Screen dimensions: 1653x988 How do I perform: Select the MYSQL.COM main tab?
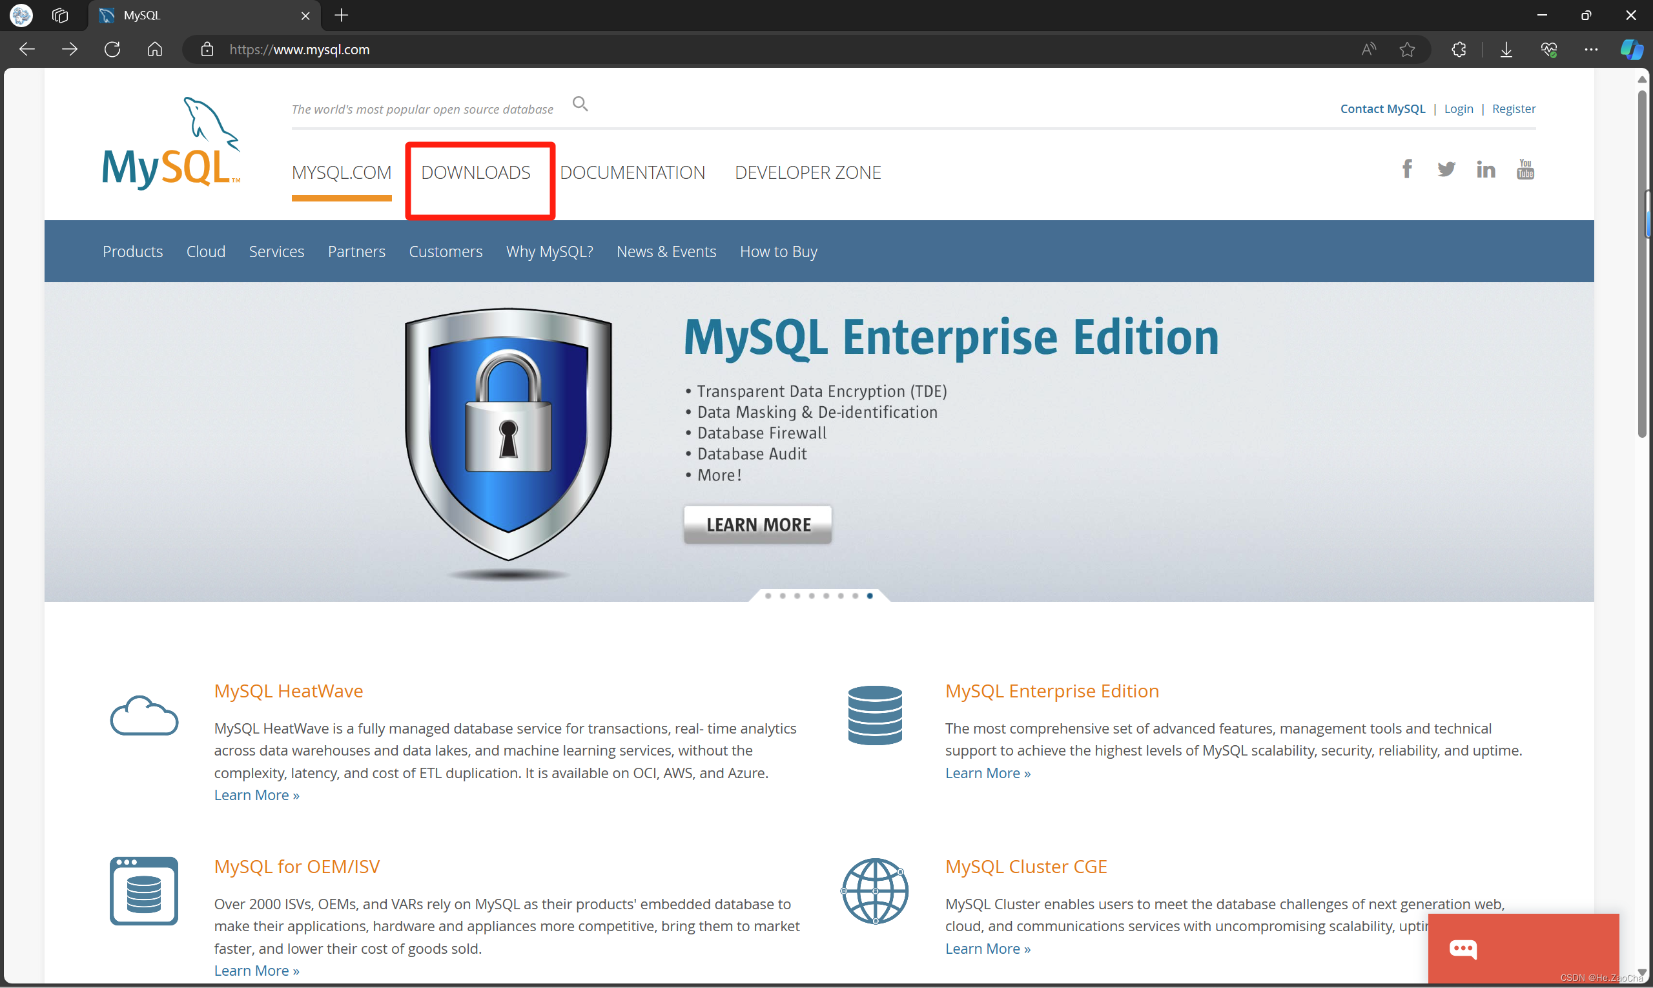pos(342,172)
